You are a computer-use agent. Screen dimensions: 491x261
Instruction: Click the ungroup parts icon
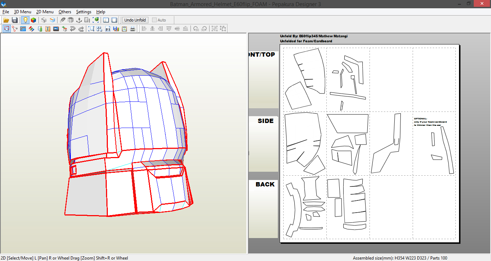pyautogui.click(x=223, y=29)
